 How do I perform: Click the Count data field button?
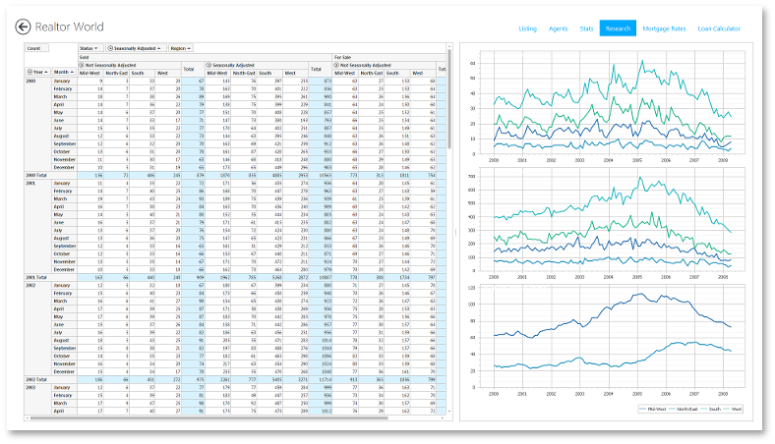(34, 48)
